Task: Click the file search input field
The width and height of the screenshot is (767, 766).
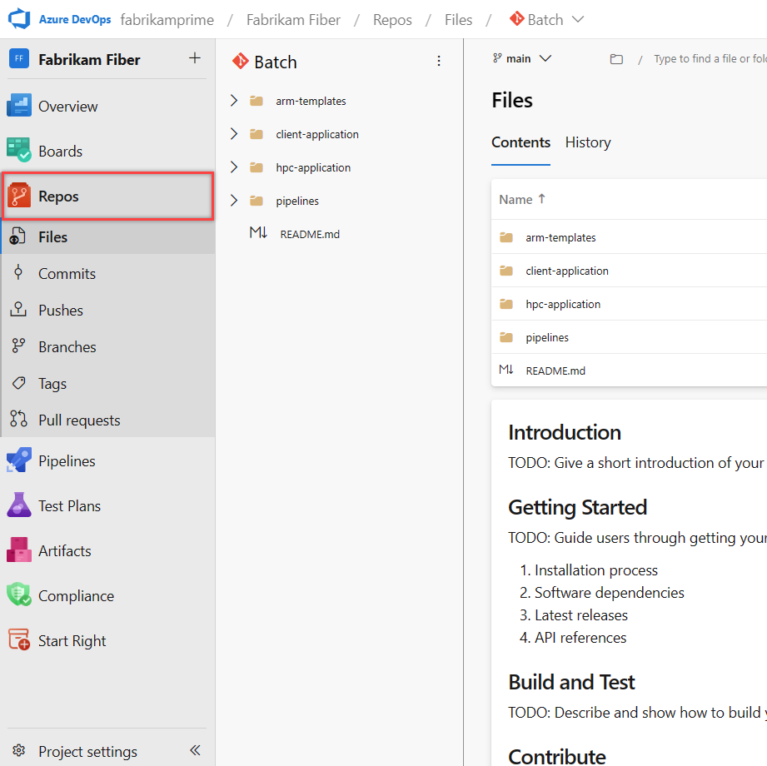Action: coord(708,58)
